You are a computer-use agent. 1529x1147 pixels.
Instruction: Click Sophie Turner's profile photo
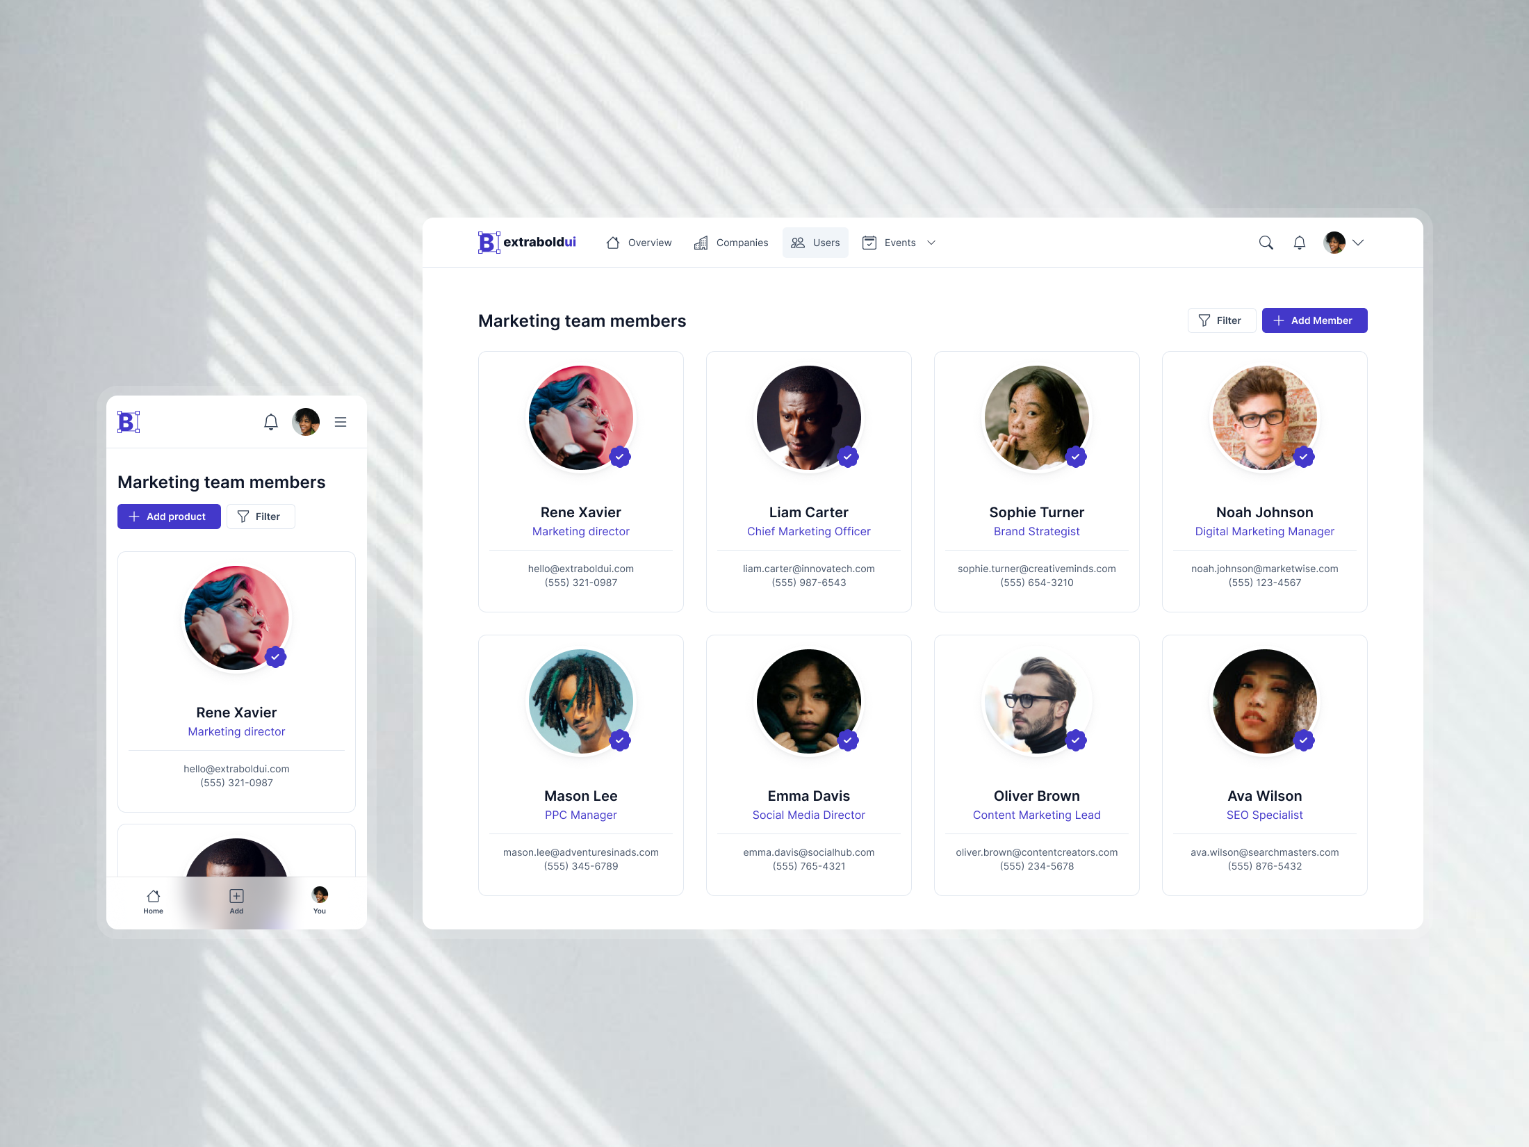click(1036, 418)
